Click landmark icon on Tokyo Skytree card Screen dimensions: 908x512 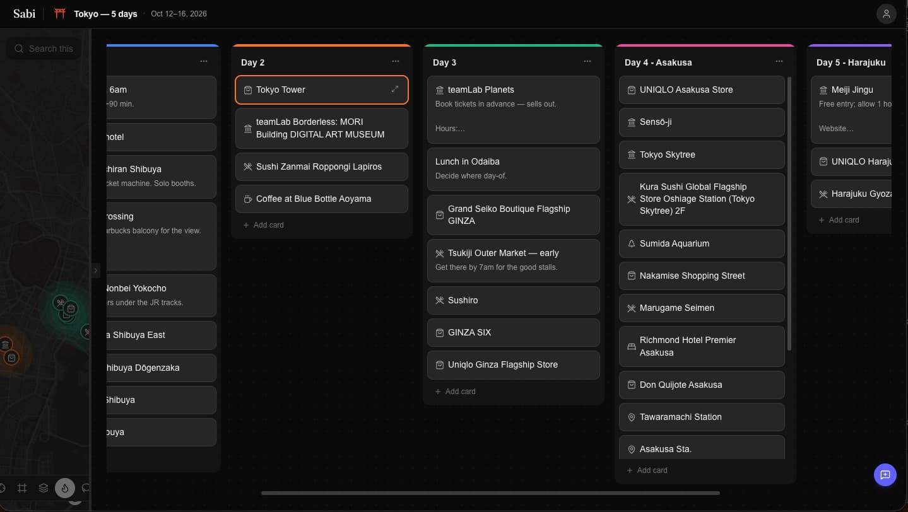pyautogui.click(x=632, y=155)
